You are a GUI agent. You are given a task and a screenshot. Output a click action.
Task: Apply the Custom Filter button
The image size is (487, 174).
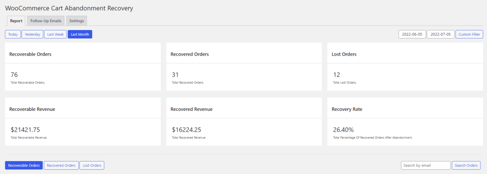pos(469,35)
